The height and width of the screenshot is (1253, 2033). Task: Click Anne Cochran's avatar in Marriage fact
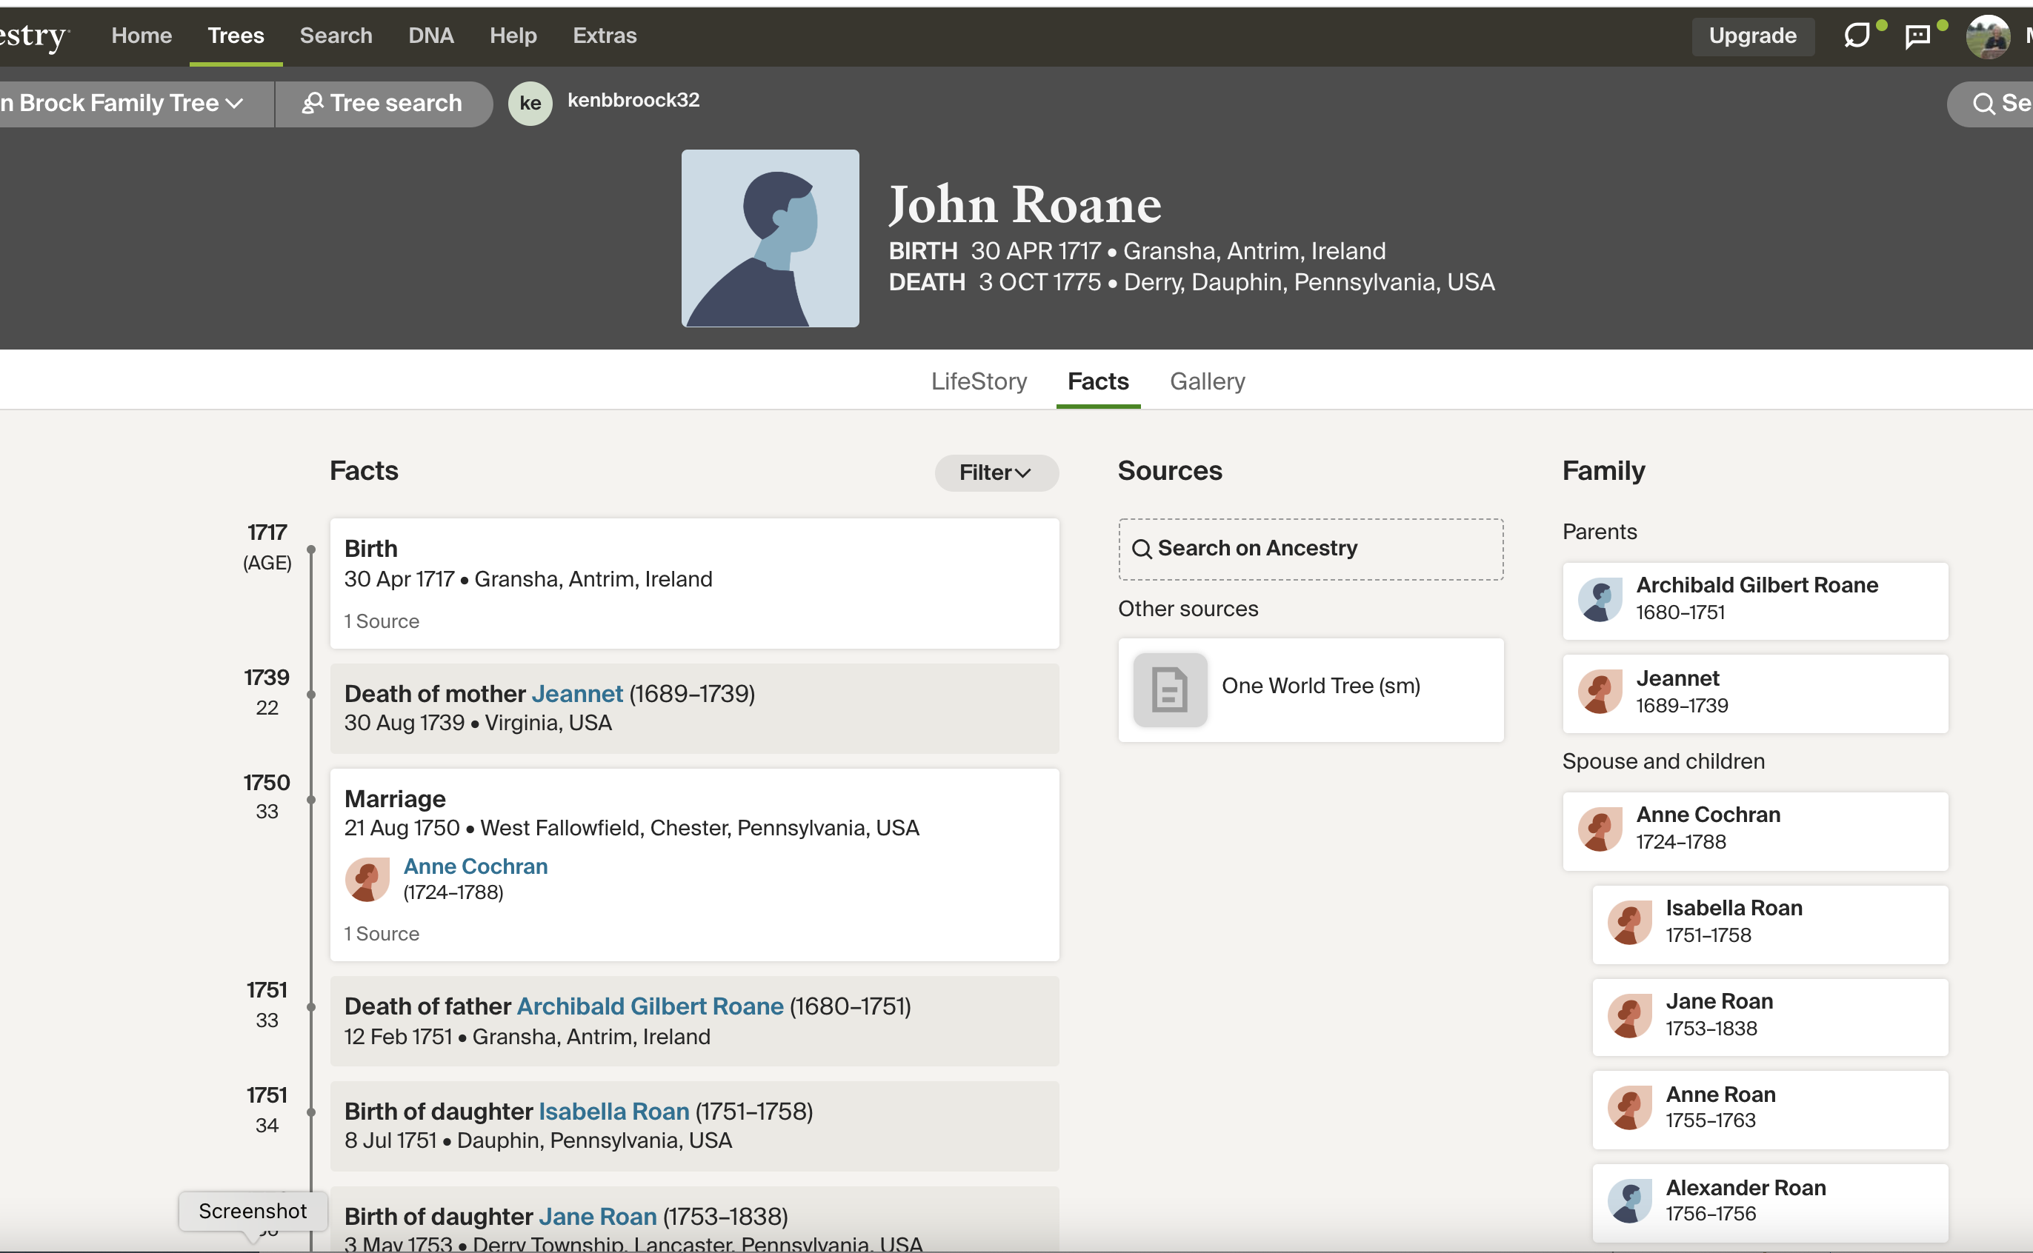(x=367, y=879)
